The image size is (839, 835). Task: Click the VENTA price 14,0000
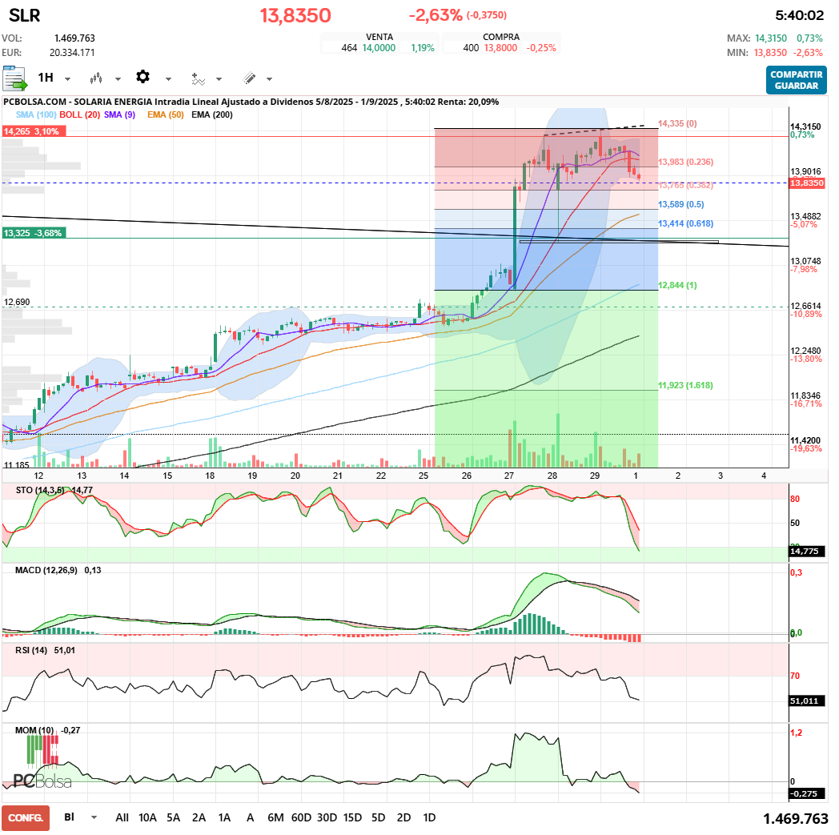click(379, 47)
